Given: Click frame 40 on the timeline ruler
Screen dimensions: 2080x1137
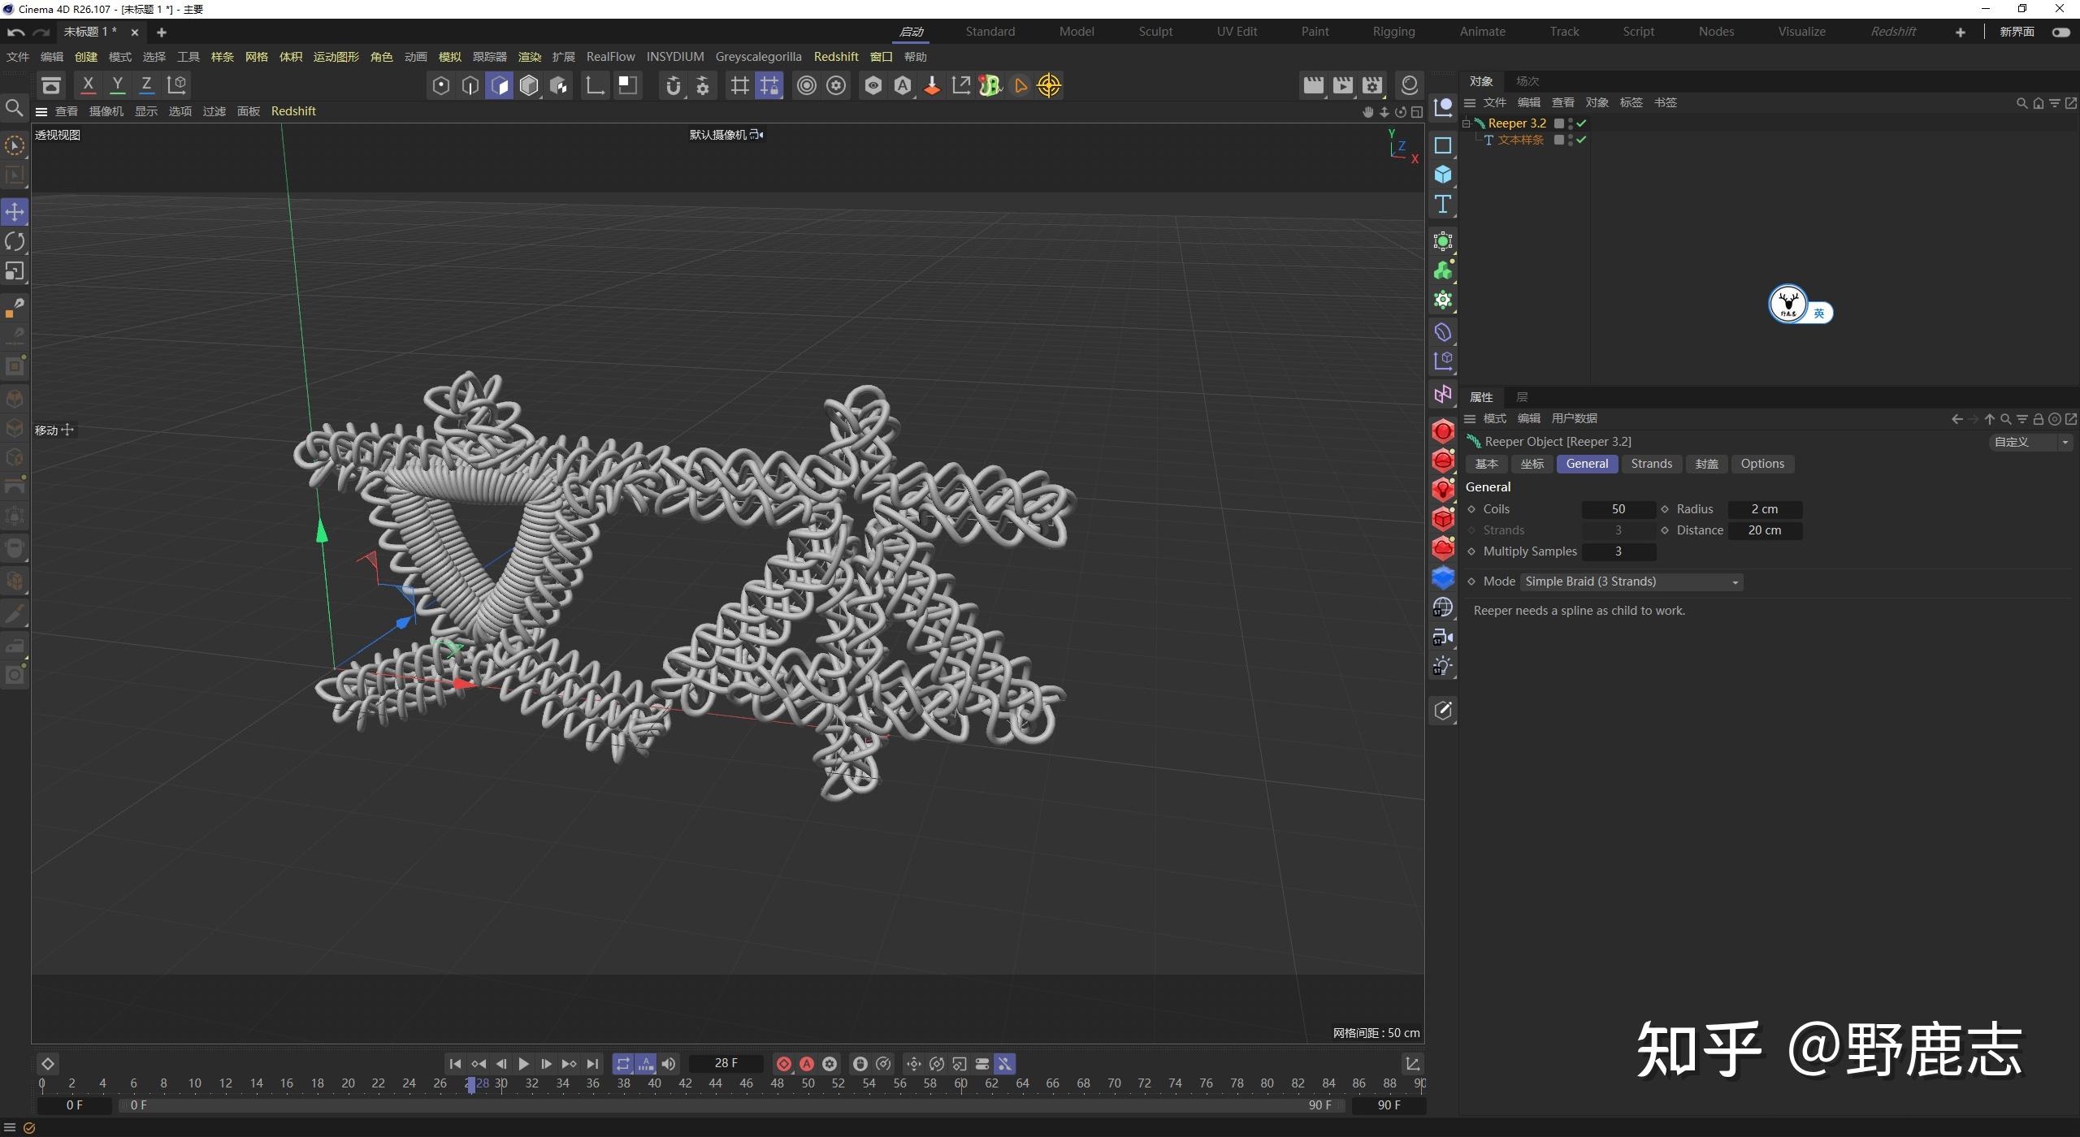Looking at the screenshot, I should [654, 1083].
